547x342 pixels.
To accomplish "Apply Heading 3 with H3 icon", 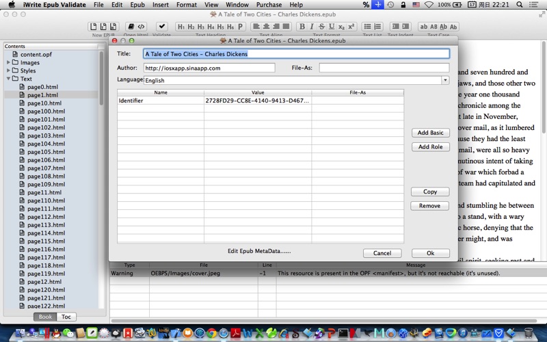I will coord(201,27).
